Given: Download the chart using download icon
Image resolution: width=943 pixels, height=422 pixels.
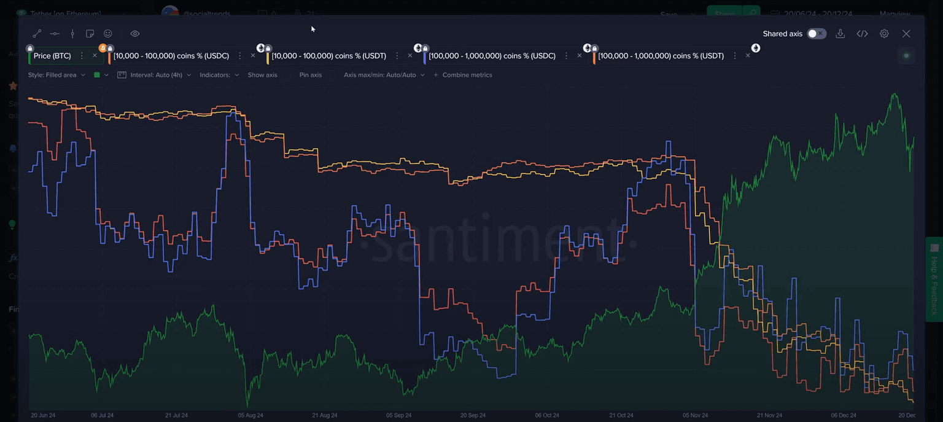Looking at the screenshot, I should (840, 34).
